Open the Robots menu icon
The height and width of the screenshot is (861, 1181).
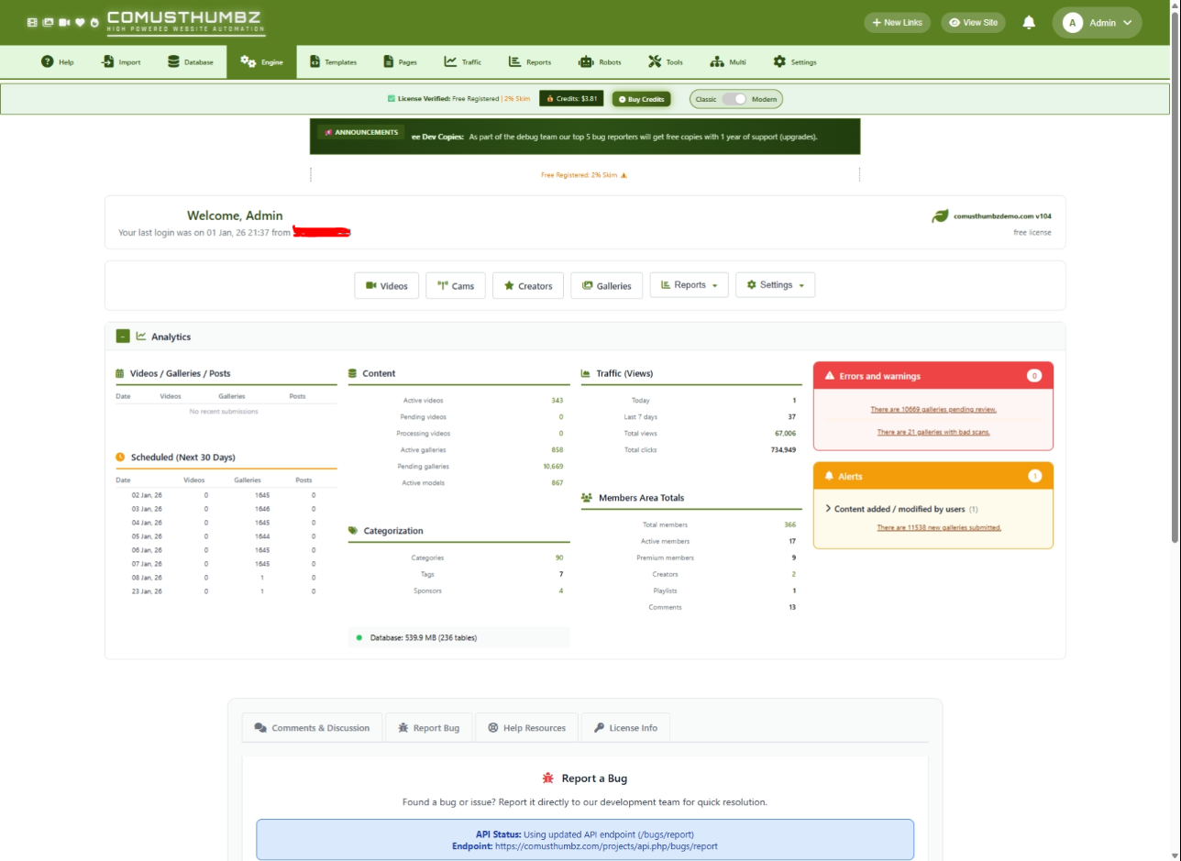click(x=586, y=62)
